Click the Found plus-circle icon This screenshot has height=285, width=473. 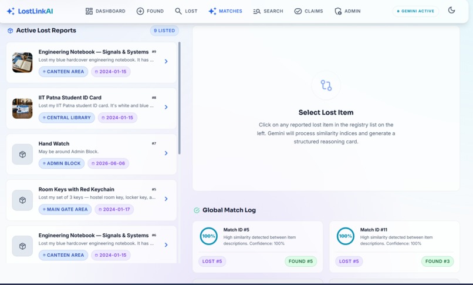pyautogui.click(x=140, y=11)
